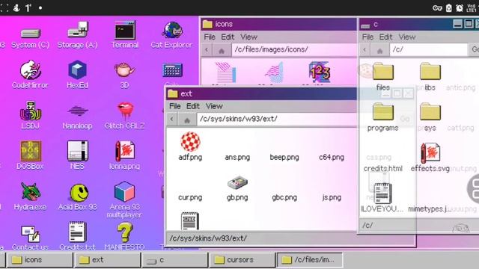Image resolution: width=479 pixels, height=269 pixels.
Task: Switch to the cursors taskbar button
Action: tap(242, 260)
